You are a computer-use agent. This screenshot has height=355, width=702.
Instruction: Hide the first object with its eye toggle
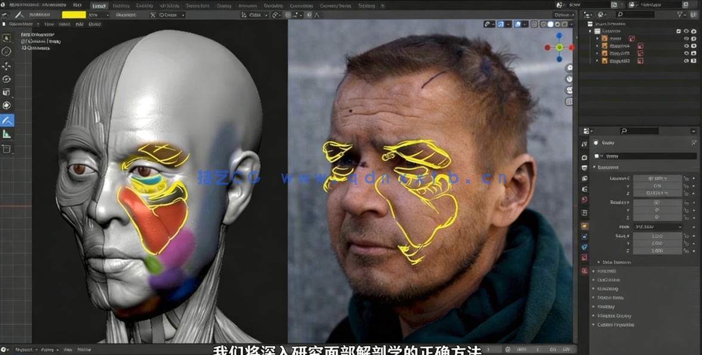click(686, 38)
